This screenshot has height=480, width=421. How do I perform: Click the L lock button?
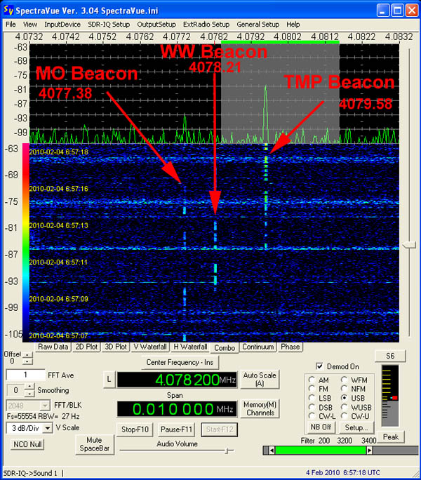coord(109,380)
